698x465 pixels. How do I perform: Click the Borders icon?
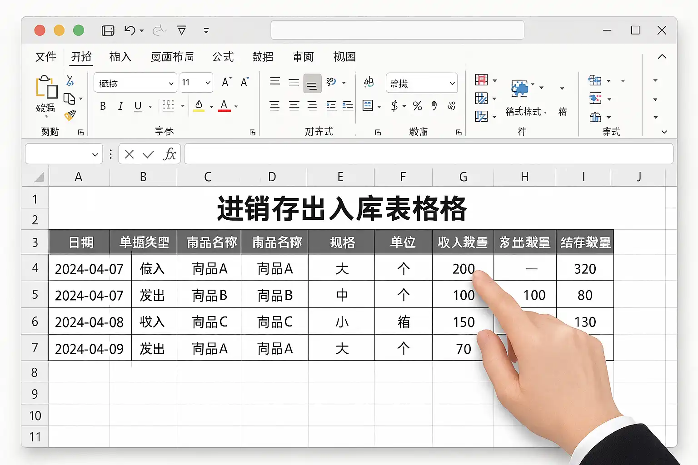169,106
